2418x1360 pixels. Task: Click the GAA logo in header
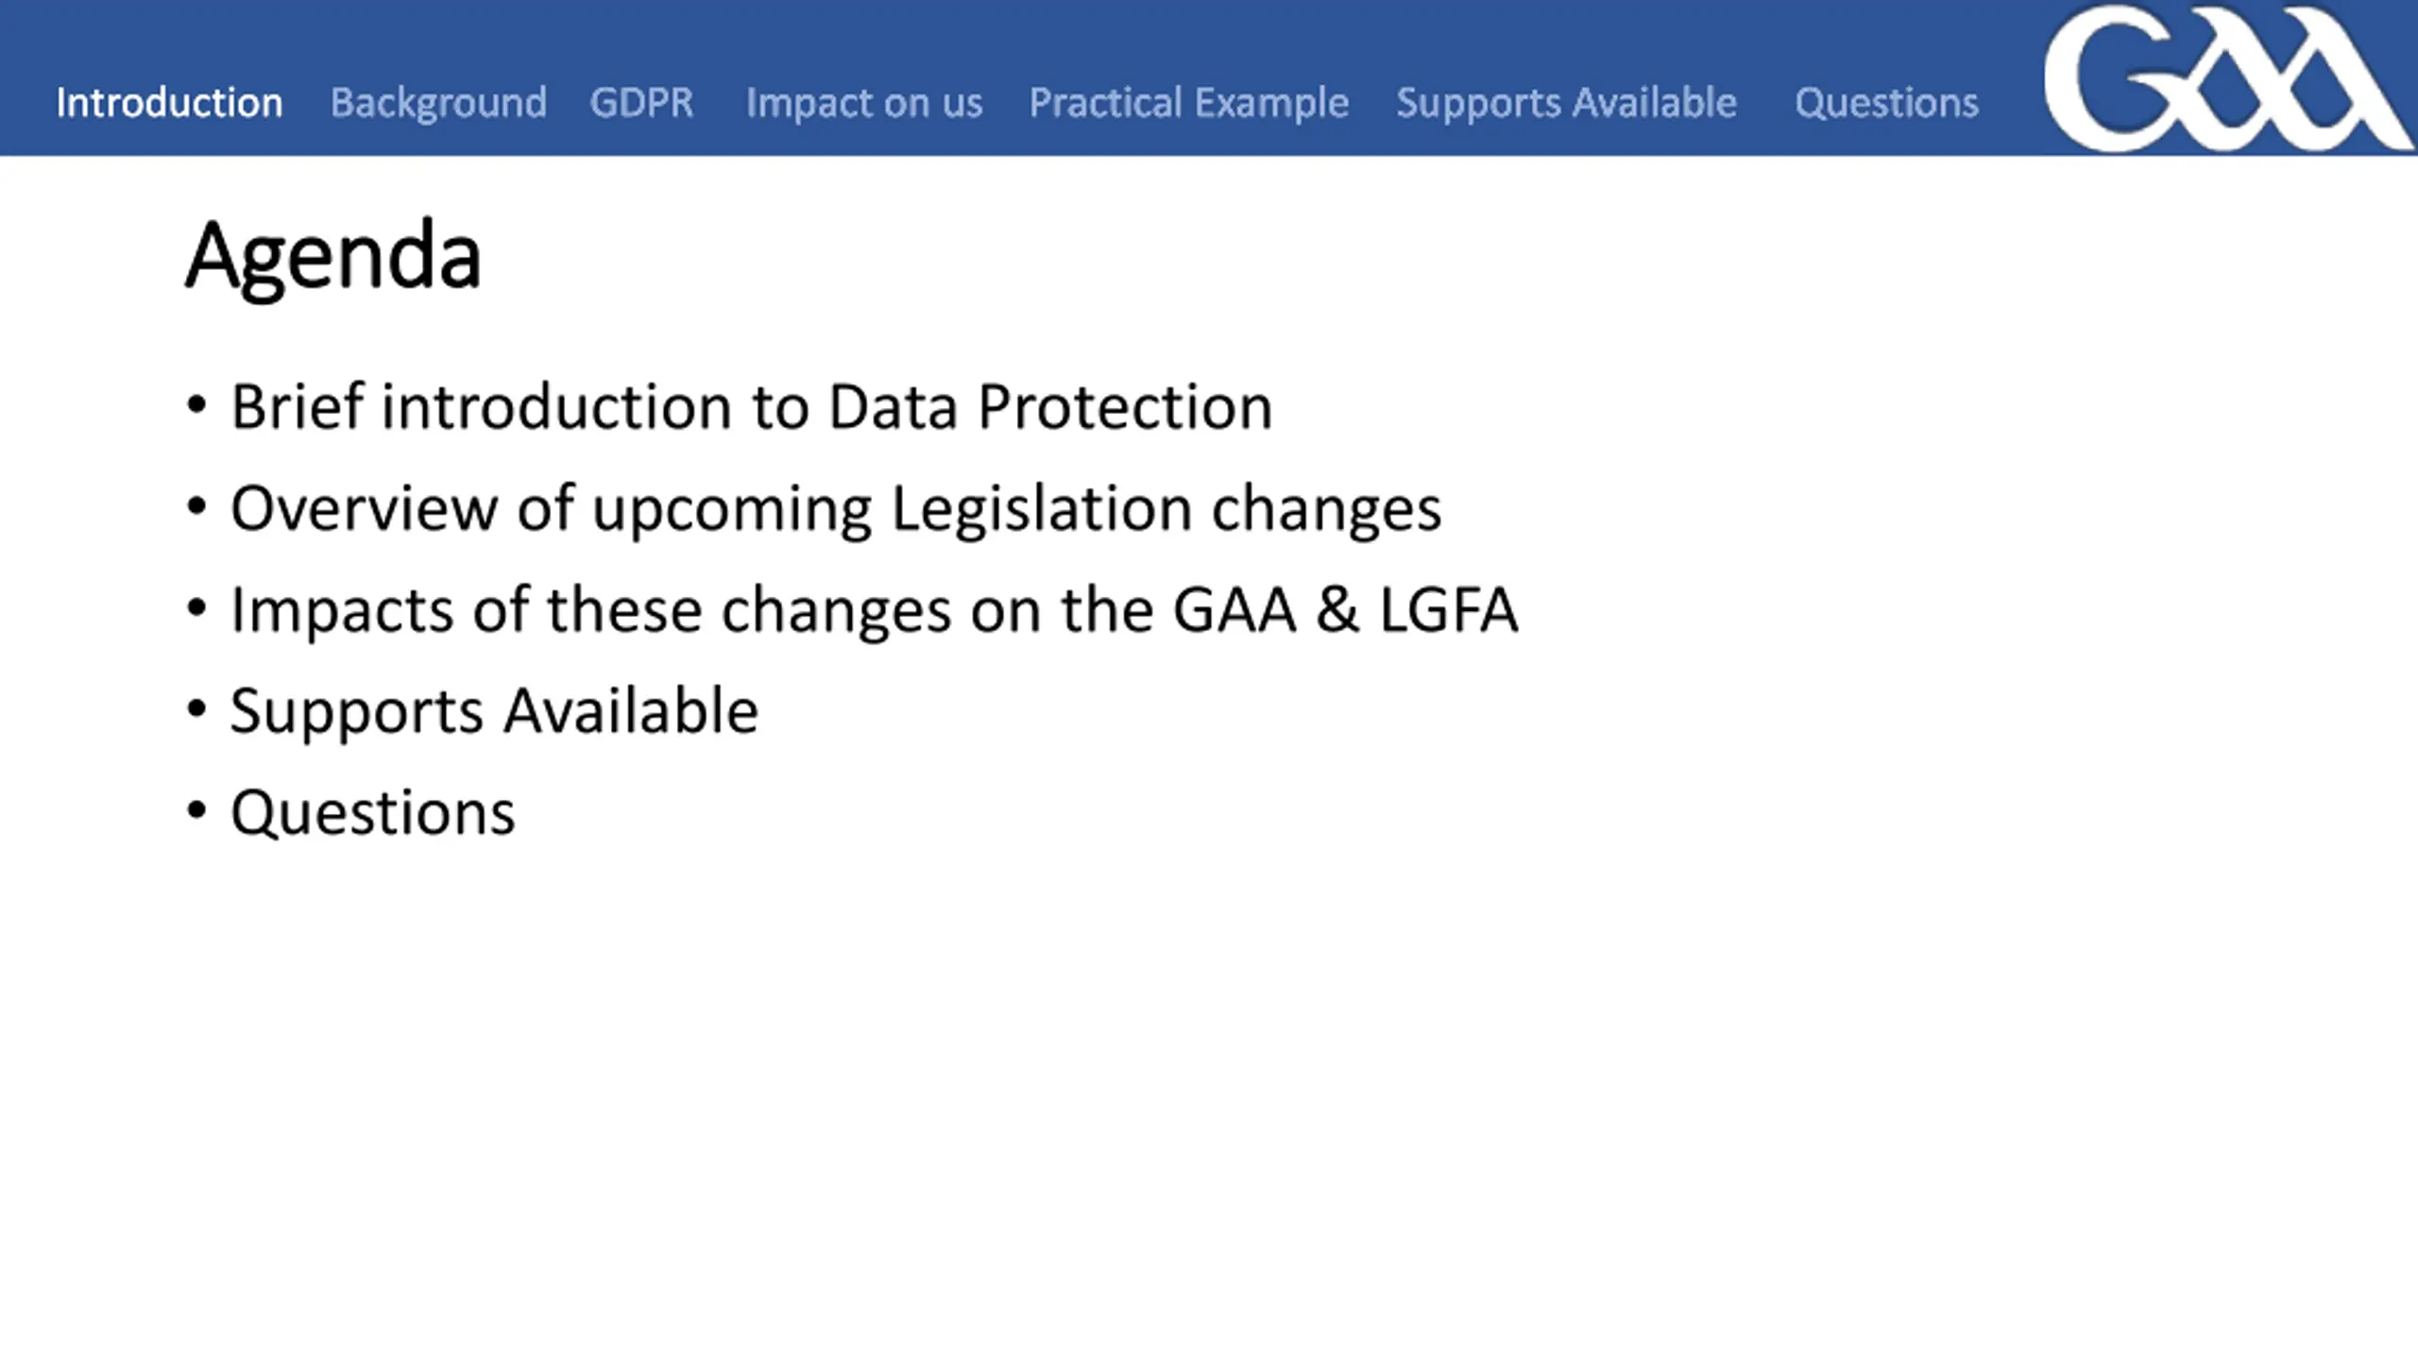click(2227, 77)
